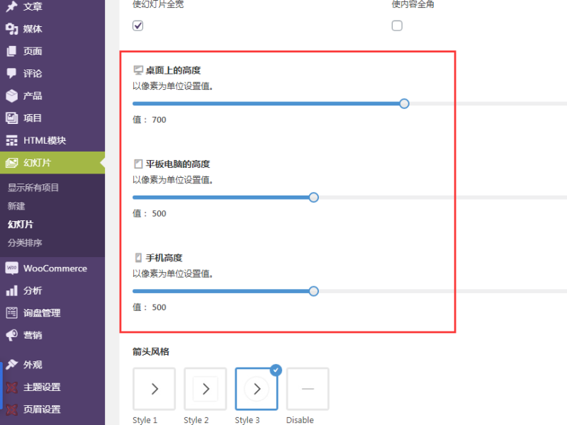Select arrow Style 1 option

(154, 389)
